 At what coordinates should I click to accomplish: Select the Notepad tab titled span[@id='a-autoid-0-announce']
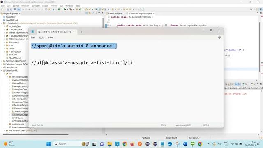[54, 32]
